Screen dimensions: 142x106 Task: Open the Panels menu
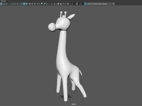[4, 1]
